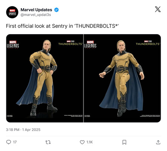The image size is (167, 151).
Task: Click the X logo icon
Action: pos(158,9)
